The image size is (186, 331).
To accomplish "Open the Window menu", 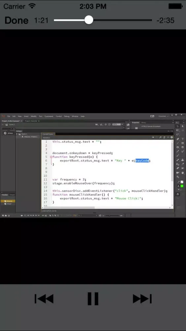I will point(75,116).
